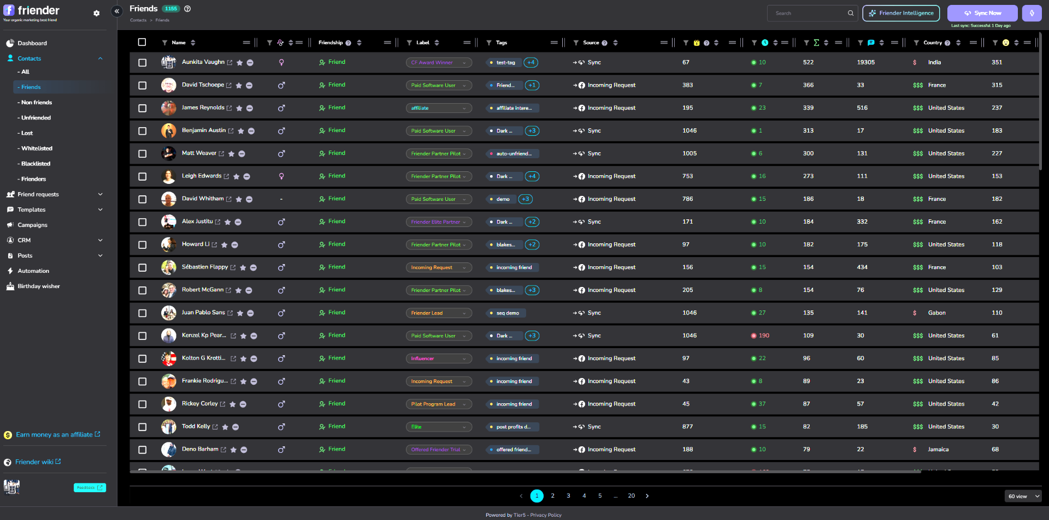This screenshot has width=1049, height=520.
Task: Open settings gear next to Friender logo
Action: coord(97,13)
